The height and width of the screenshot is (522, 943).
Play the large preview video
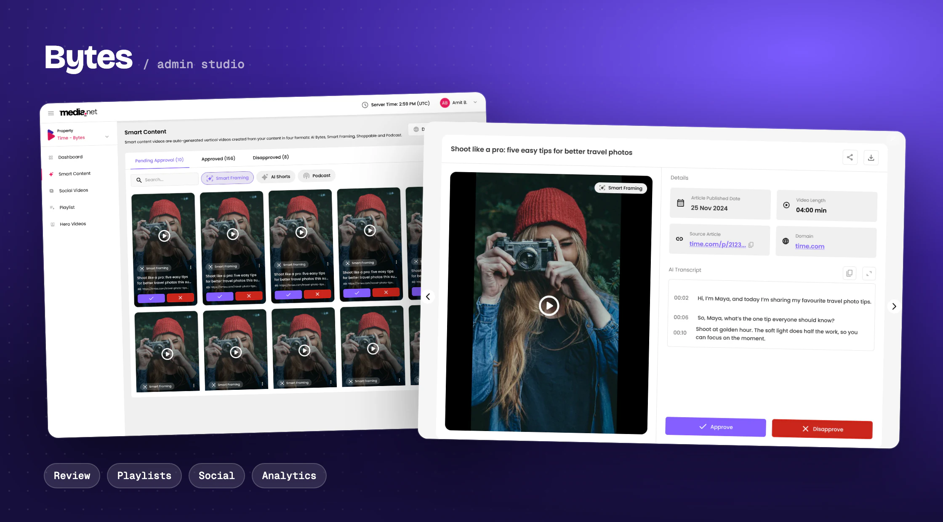pos(549,306)
